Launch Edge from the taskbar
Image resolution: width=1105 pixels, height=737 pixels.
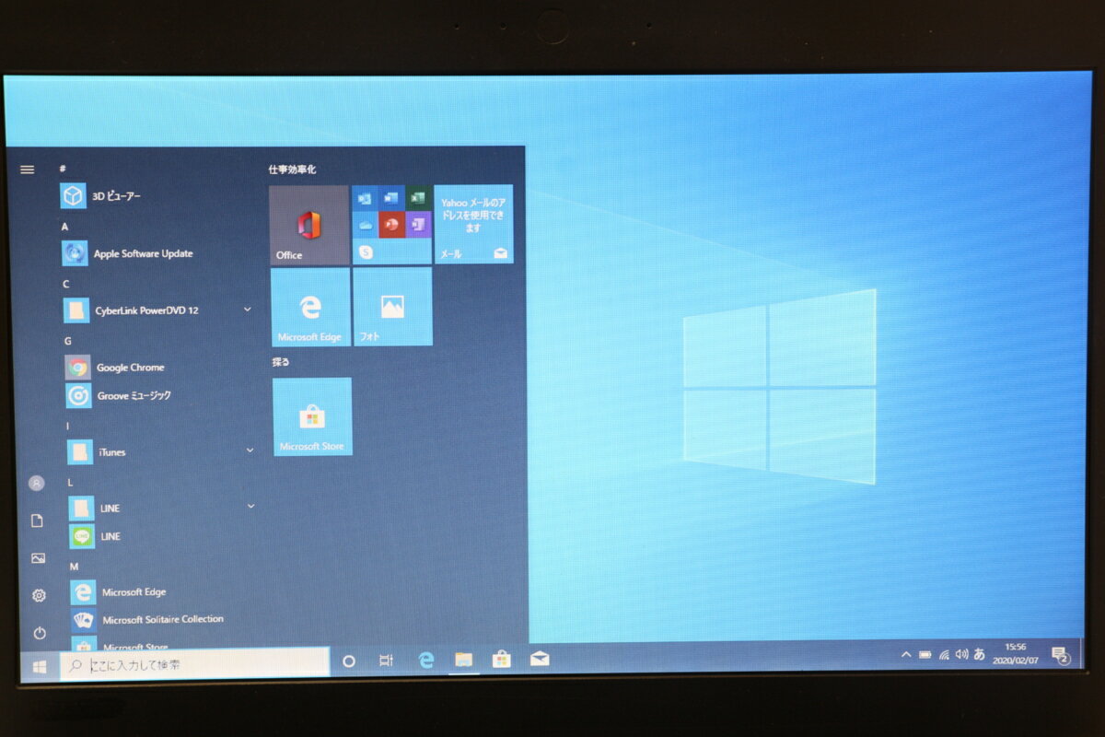tap(425, 660)
